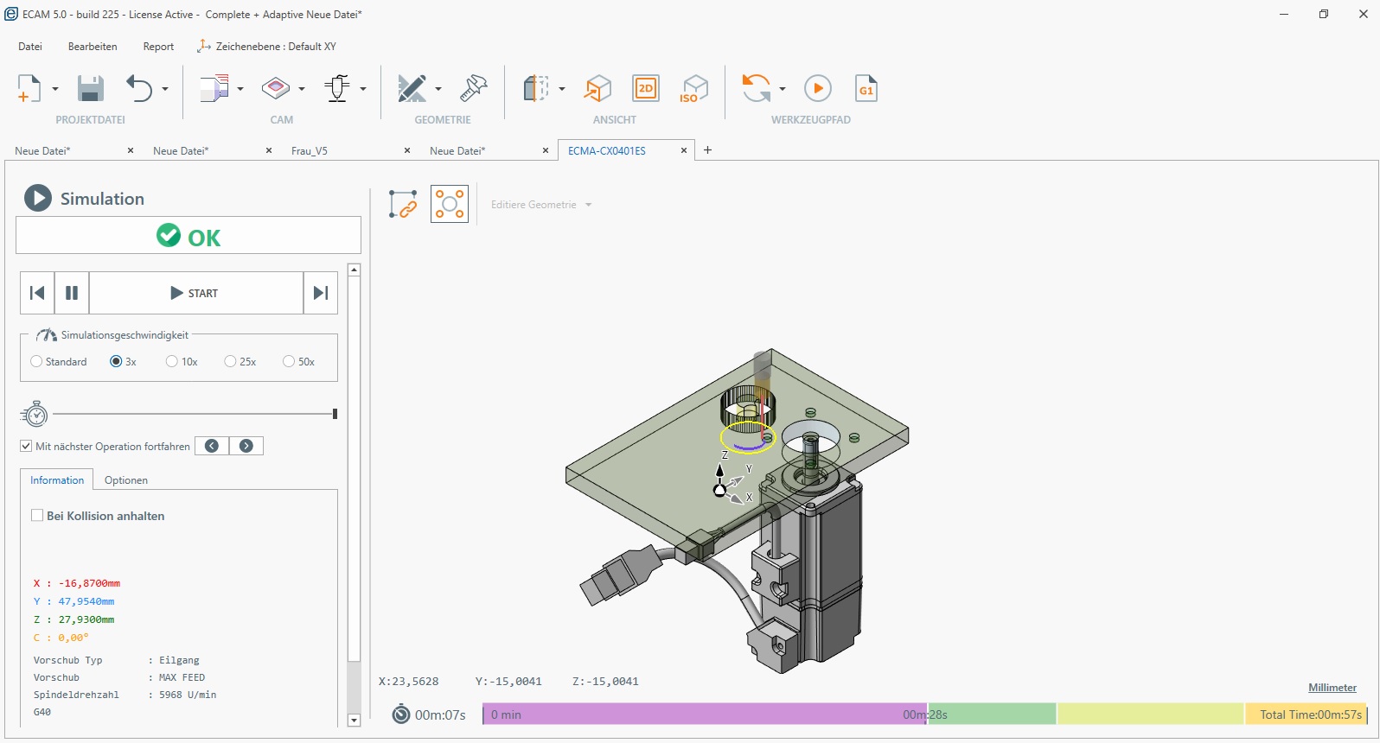Expand the recalculate toolpath dropdown arrow

pos(783,89)
